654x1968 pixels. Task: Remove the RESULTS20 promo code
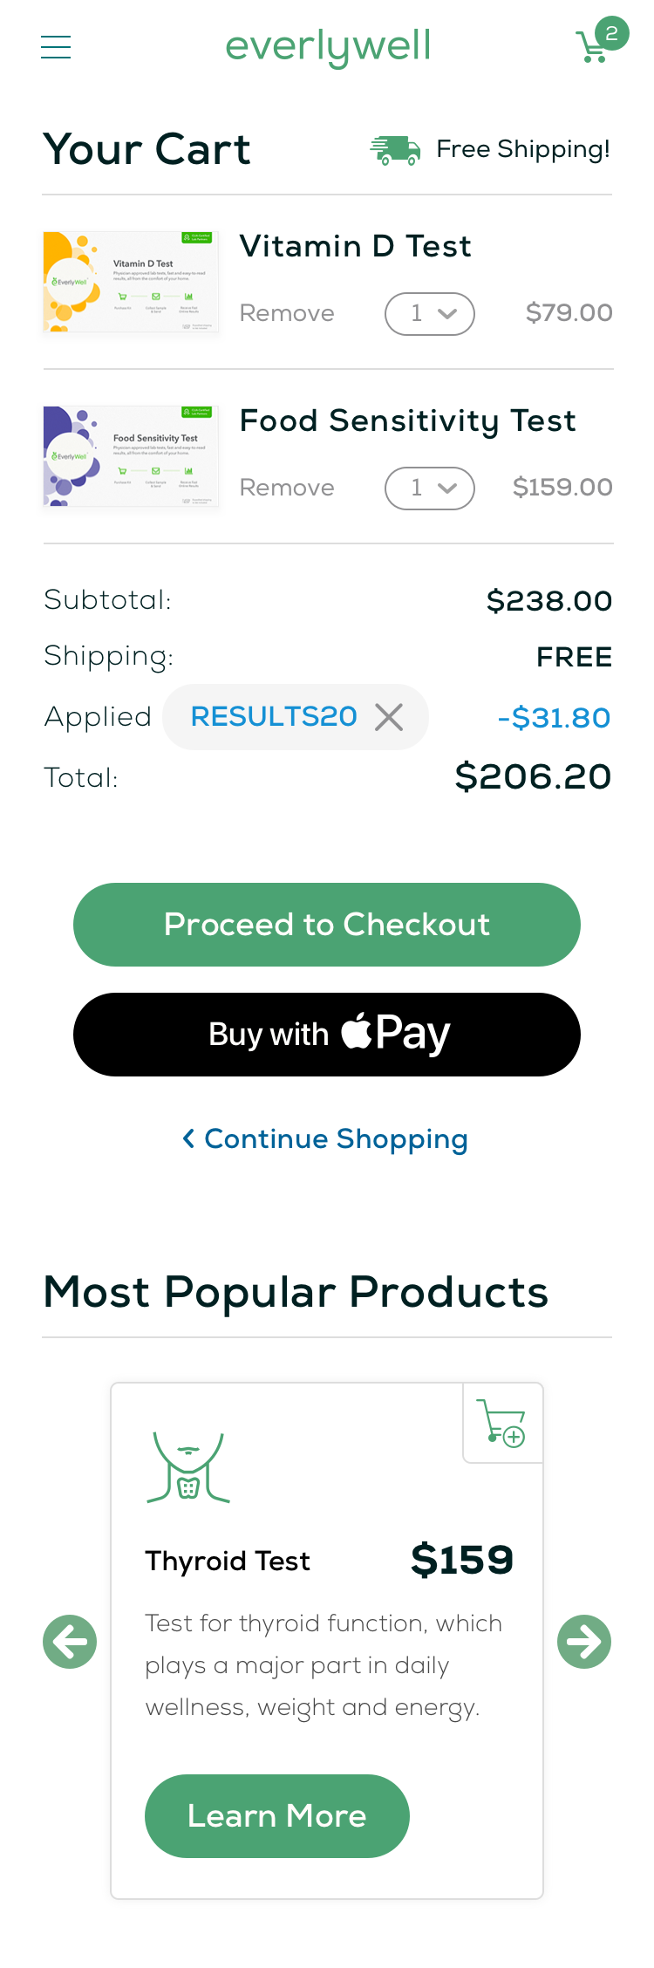pos(389,717)
